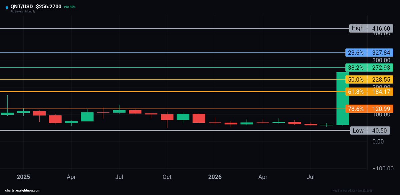Select the Low level label

[x=358, y=130]
